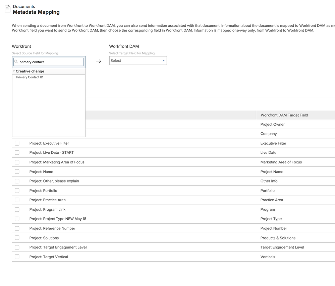335x286 pixels.
Task: Check the Project: Live Date - START checkbox
Action: [x=17, y=153]
